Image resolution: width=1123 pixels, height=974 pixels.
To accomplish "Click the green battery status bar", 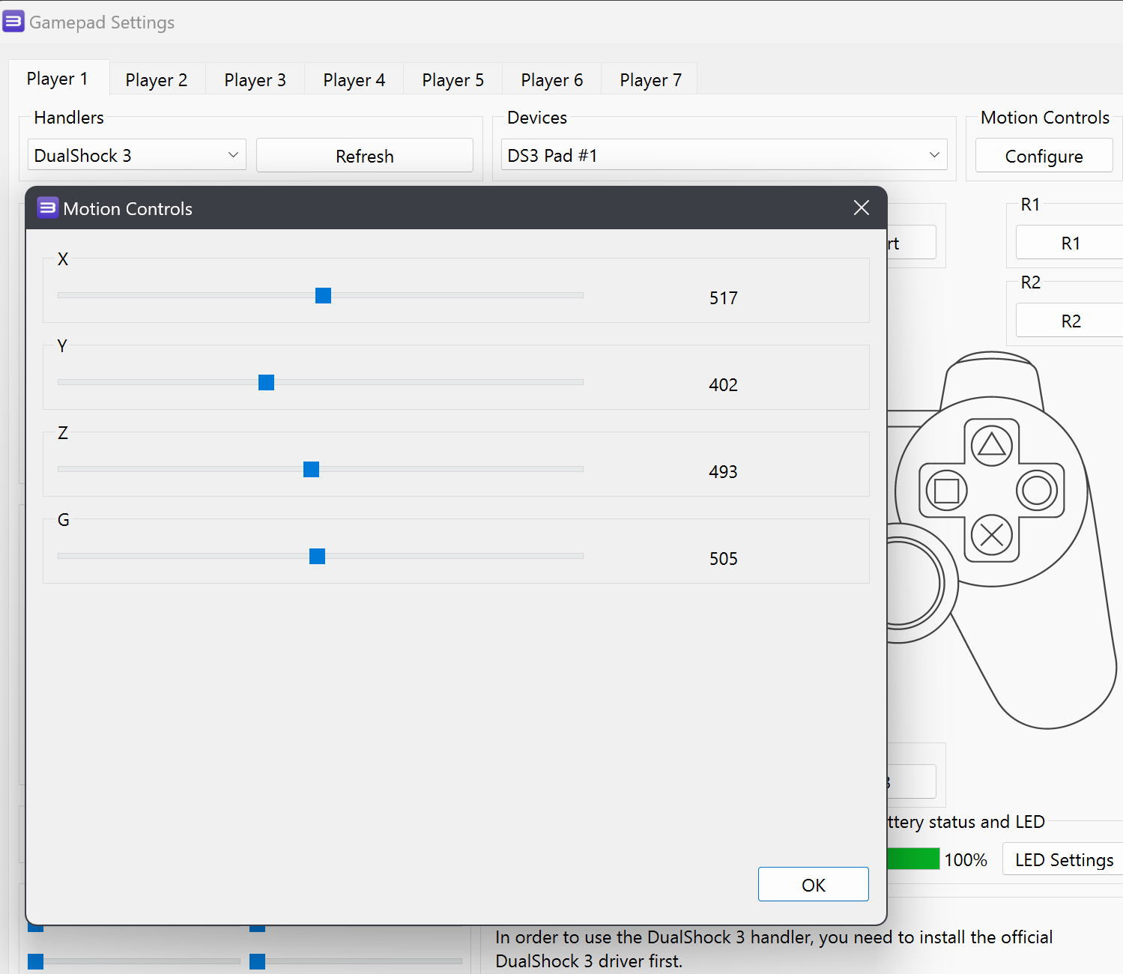I will click(x=912, y=859).
